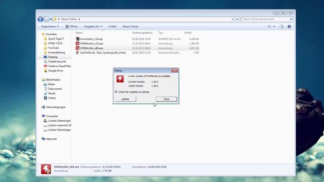Select Desktop in the navigation pane
Viewport: 324px width, 182px height.
pyautogui.click(x=53, y=57)
